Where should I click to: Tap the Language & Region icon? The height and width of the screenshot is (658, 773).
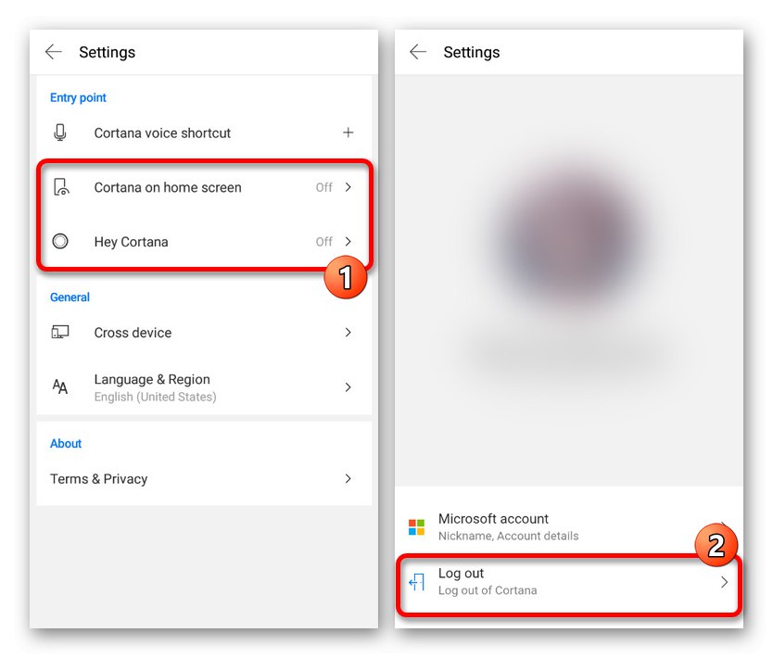pos(60,387)
